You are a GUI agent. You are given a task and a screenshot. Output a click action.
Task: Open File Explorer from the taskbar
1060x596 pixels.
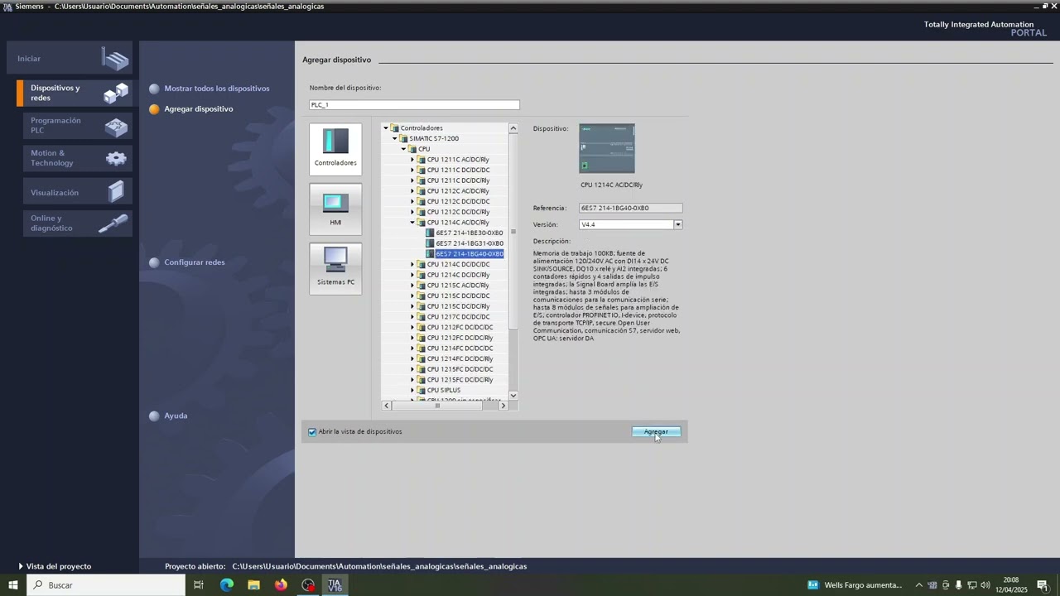pyautogui.click(x=253, y=585)
